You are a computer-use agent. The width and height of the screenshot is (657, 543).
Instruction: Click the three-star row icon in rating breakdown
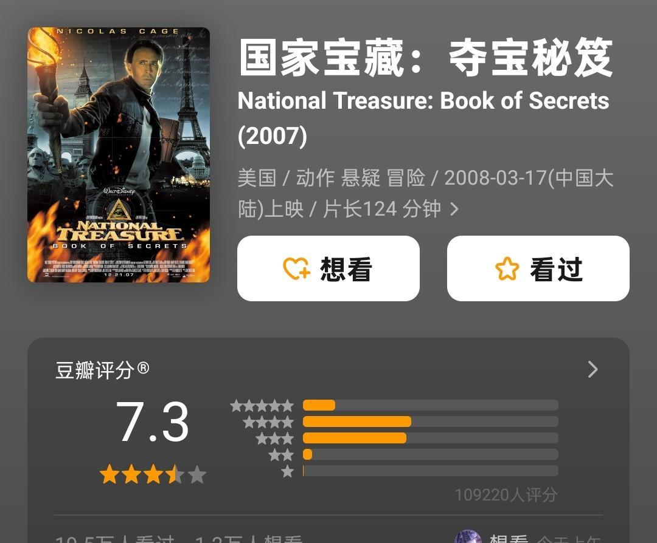[x=275, y=439]
